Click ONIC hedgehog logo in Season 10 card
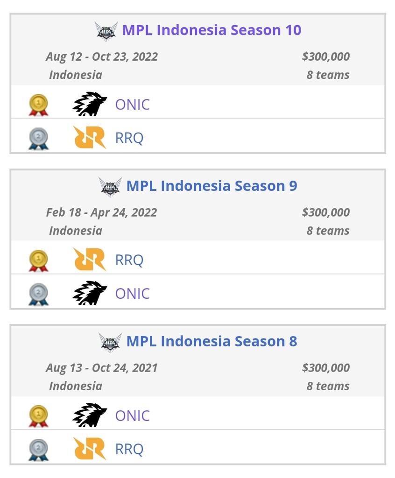 coord(90,104)
